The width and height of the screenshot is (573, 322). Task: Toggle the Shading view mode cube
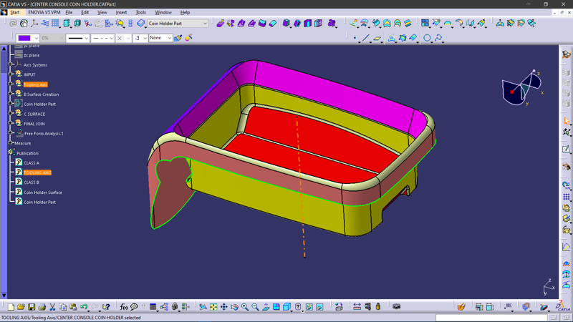pos(286,307)
